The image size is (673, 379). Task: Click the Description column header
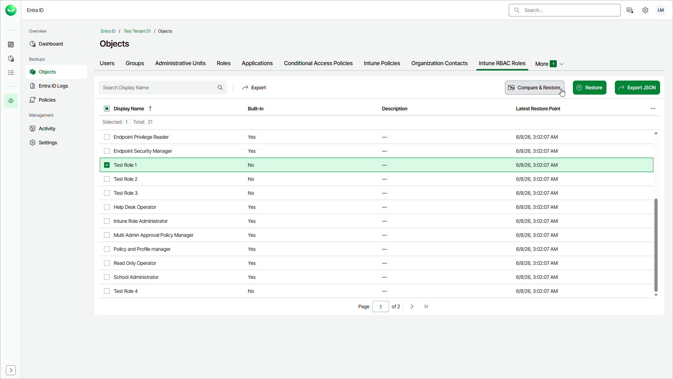(394, 109)
